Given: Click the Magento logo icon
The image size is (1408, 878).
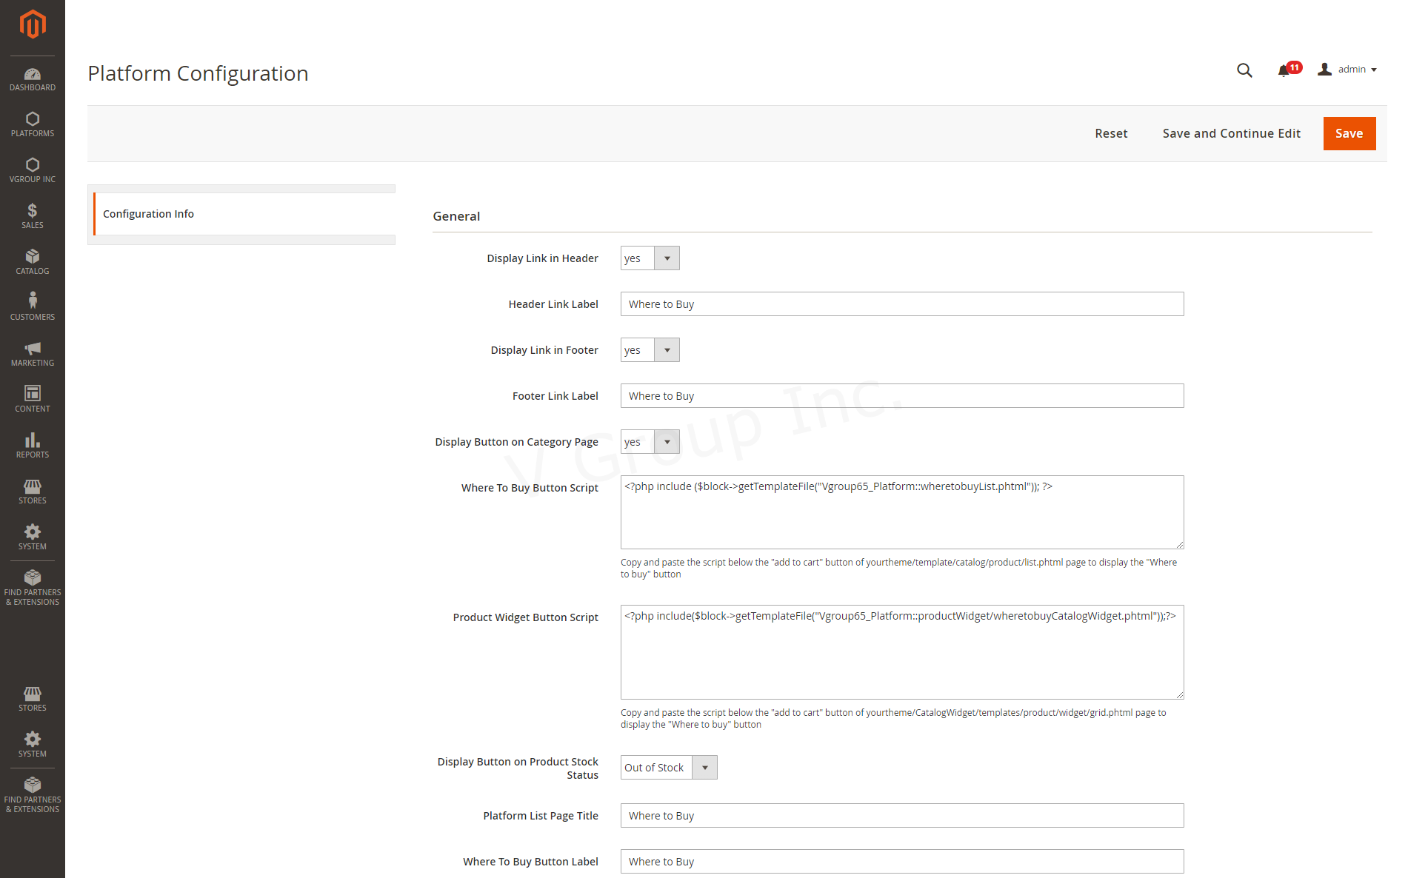Looking at the screenshot, I should coord(33,24).
